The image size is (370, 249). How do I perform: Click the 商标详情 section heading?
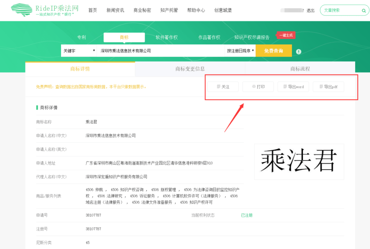(49, 108)
